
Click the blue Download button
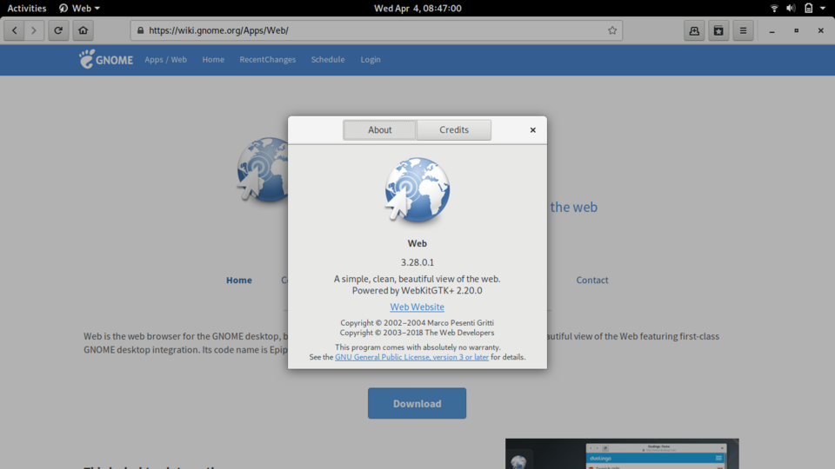417,403
